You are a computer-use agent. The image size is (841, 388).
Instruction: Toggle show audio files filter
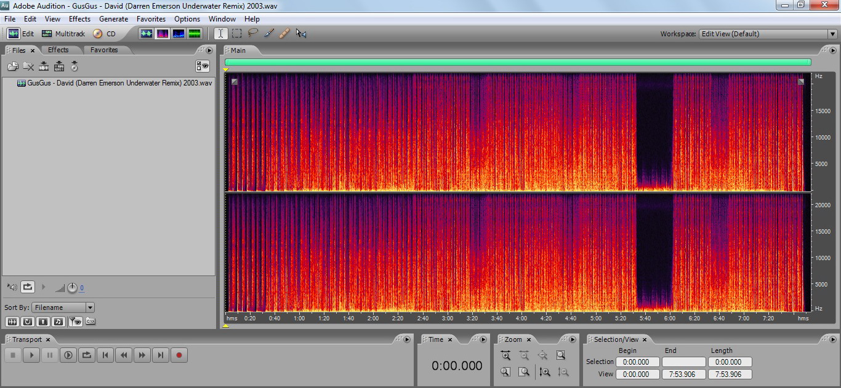tap(12, 322)
